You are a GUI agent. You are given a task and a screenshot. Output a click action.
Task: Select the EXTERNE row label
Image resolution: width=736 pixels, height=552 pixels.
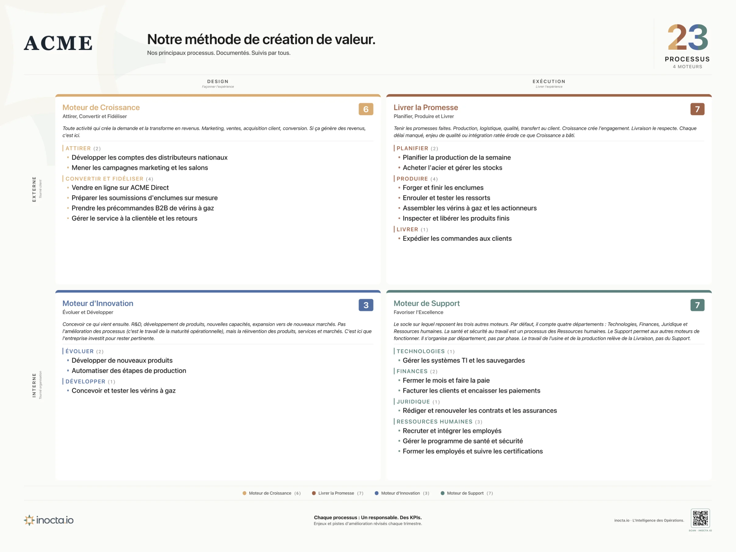tap(34, 189)
